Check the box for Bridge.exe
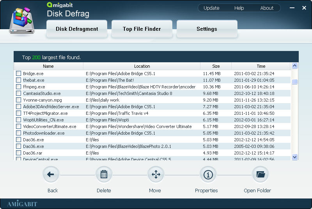 18,74
